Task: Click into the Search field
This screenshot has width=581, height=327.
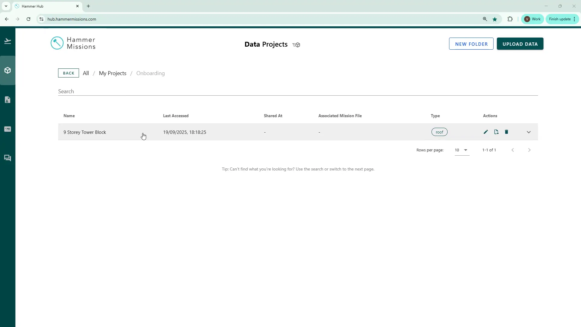Action: coord(298,91)
